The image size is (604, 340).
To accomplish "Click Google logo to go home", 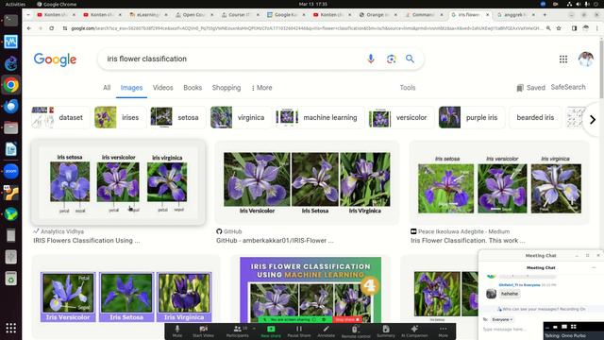I will [55, 59].
